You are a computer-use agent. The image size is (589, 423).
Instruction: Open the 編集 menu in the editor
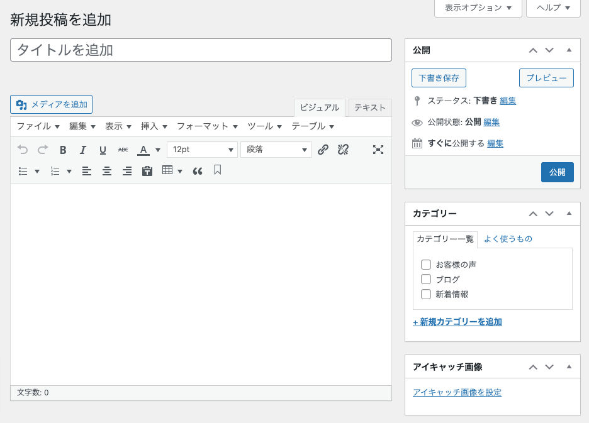pyautogui.click(x=82, y=126)
